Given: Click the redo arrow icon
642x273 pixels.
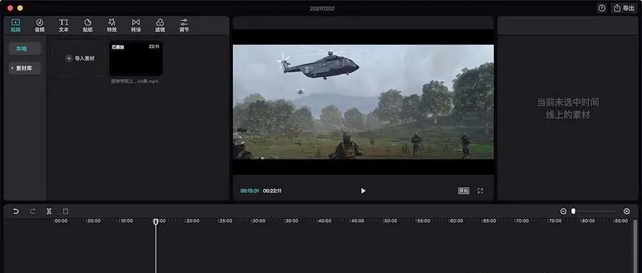Looking at the screenshot, I should click(x=32, y=211).
